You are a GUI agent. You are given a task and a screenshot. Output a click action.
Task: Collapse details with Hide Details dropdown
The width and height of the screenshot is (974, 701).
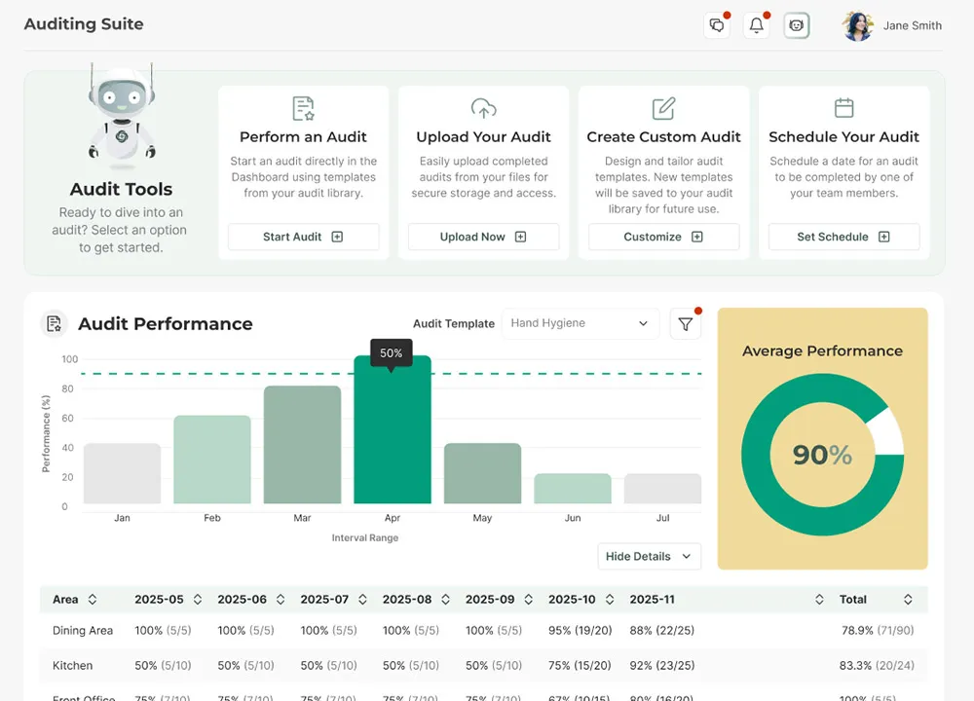[x=649, y=556]
